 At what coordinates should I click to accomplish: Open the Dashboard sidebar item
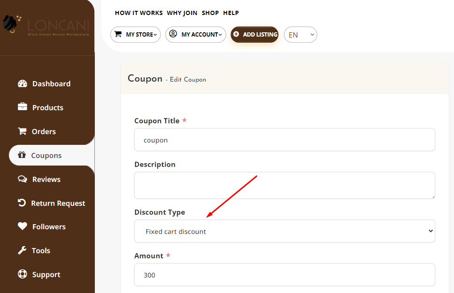coord(52,83)
